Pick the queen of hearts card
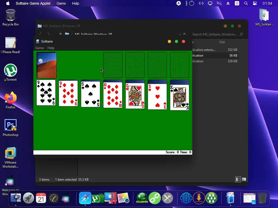Image resolution: width=278 pixels, height=208 pixels. pyautogui.click(x=135, y=96)
